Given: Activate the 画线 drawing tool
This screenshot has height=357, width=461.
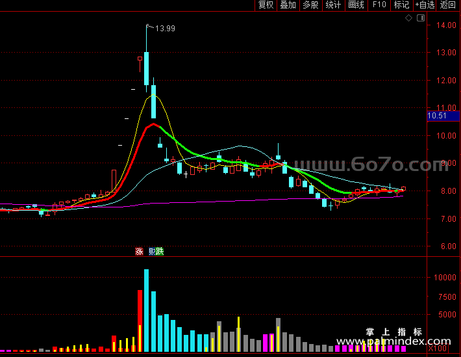Looking at the screenshot, I should pyautogui.click(x=356, y=5).
